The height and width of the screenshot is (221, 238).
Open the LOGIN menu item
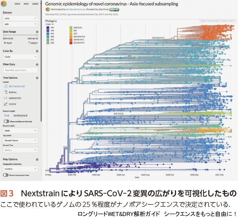click(35, 4)
